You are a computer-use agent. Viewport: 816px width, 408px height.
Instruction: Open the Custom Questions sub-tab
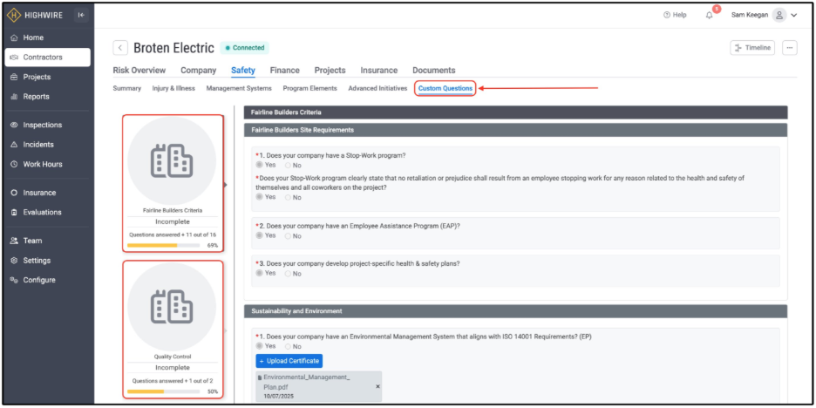(445, 88)
